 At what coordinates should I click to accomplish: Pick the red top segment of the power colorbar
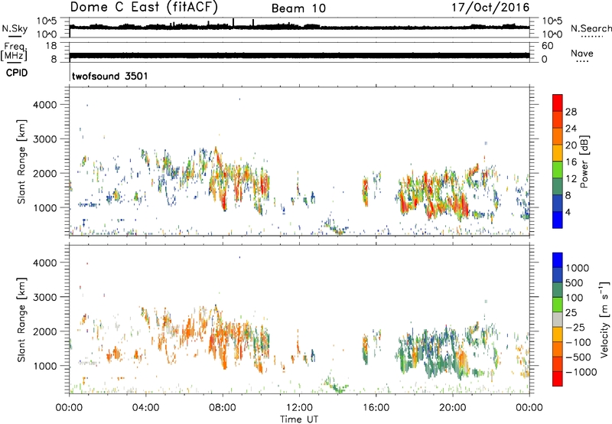[558, 103]
